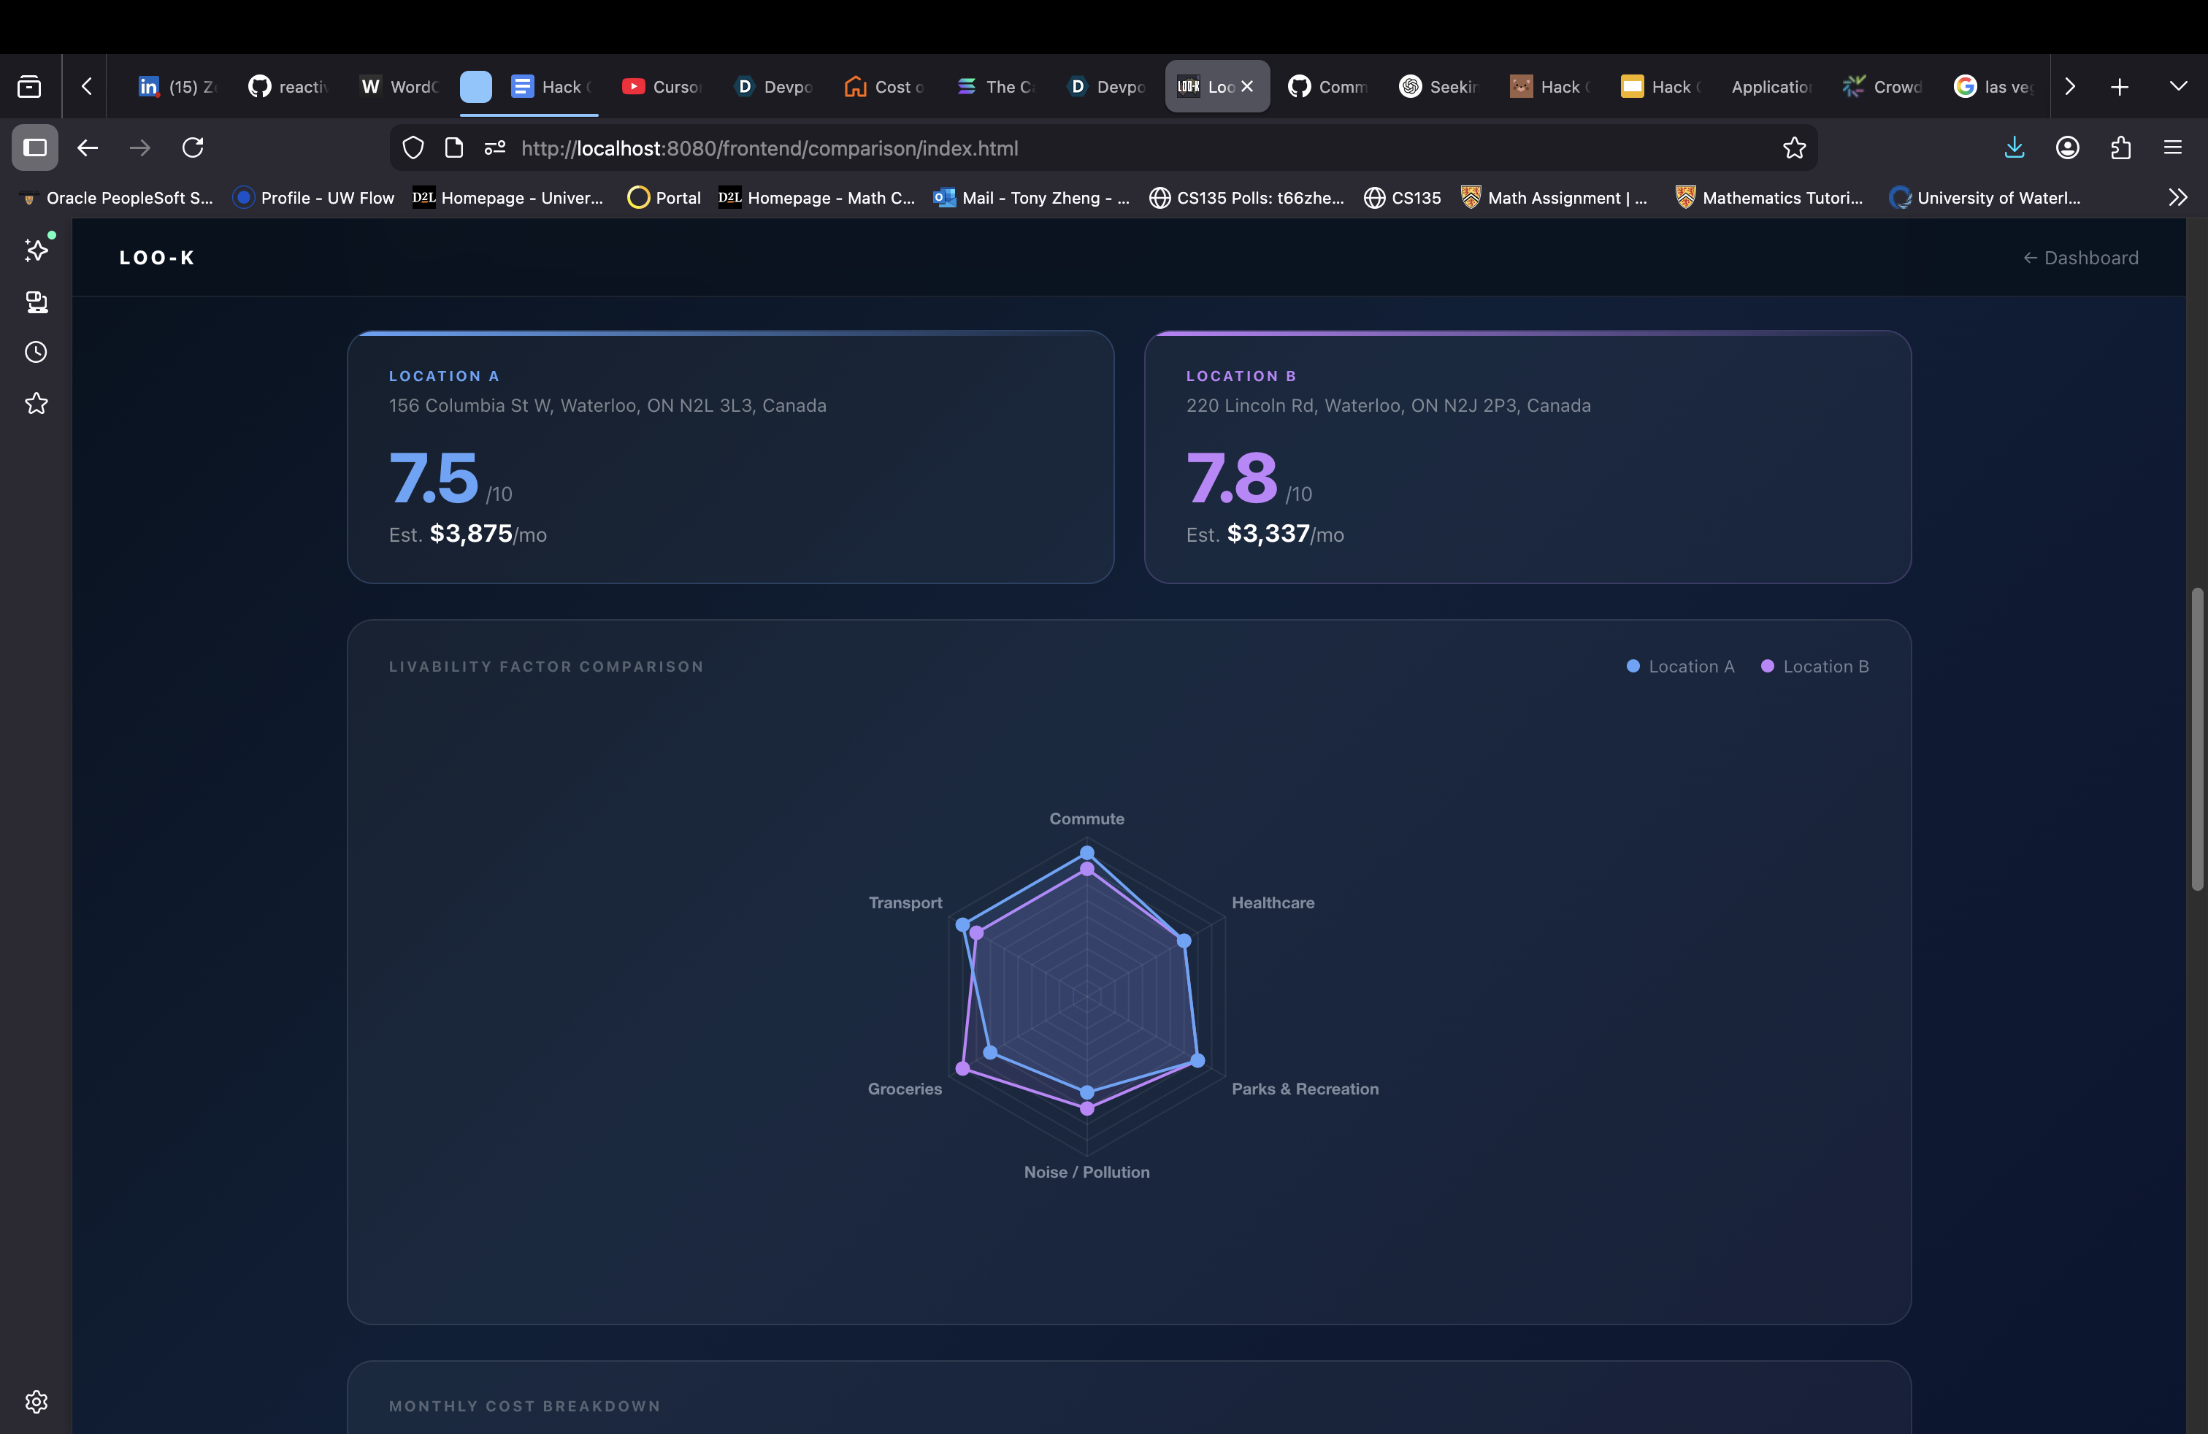Toggle Location A legend series
The width and height of the screenshot is (2208, 1434).
1680,667
